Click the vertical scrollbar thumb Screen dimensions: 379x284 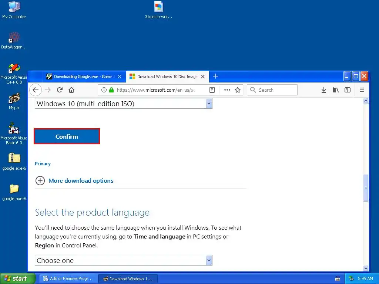(366, 188)
